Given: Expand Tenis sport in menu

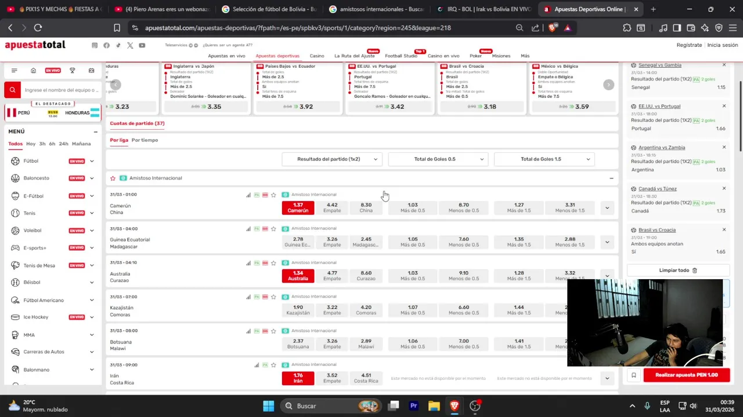Looking at the screenshot, I should tap(92, 213).
